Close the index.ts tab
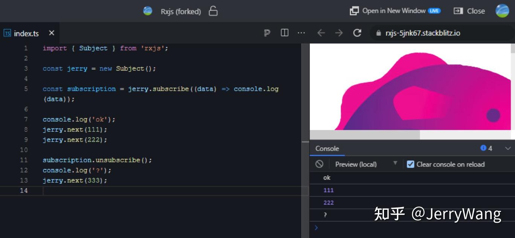Screen dimensions: 515x238 tap(52, 33)
